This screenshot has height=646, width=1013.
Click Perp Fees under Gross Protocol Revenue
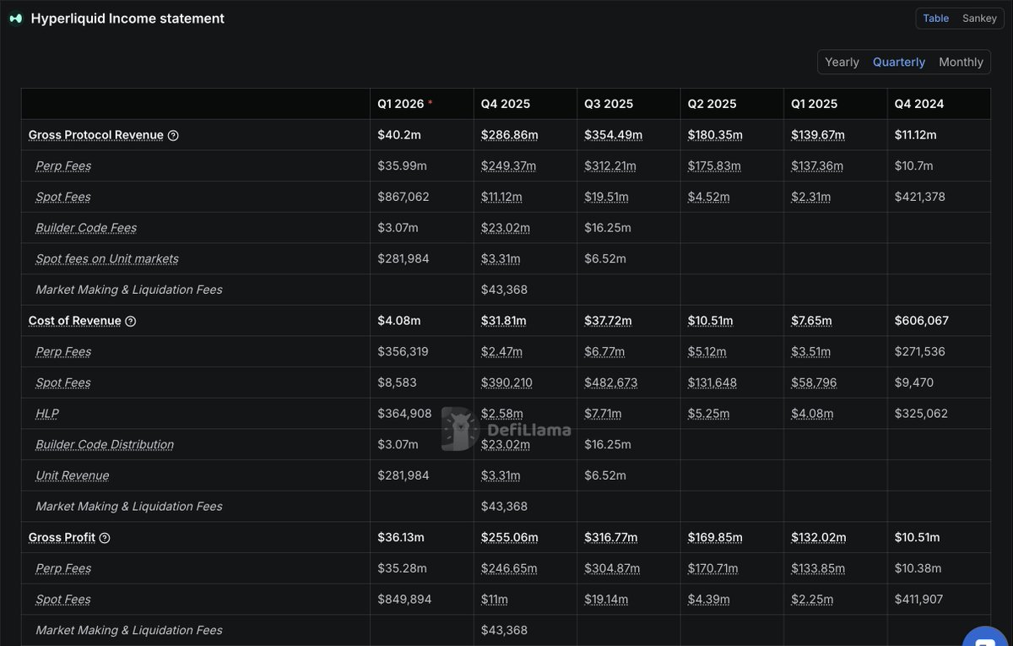(63, 166)
